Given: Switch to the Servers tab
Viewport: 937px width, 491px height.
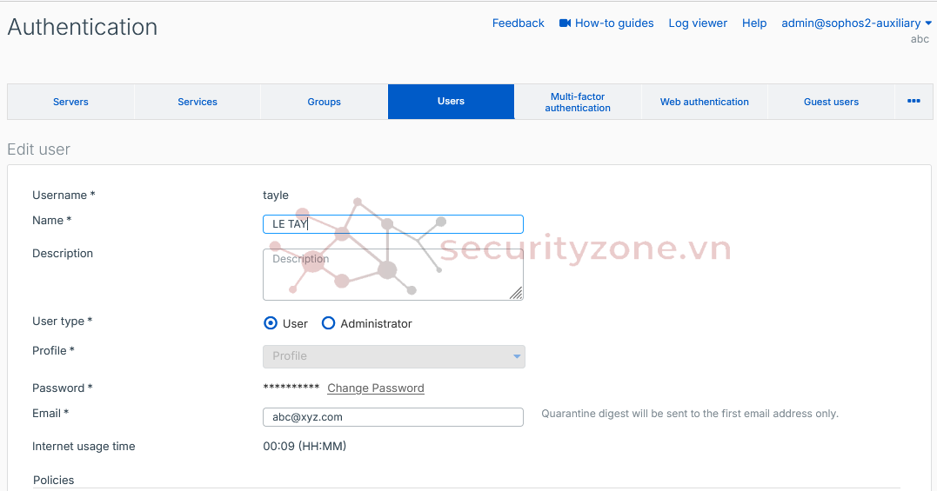Looking at the screenshot, I should (x=70, y=102).
